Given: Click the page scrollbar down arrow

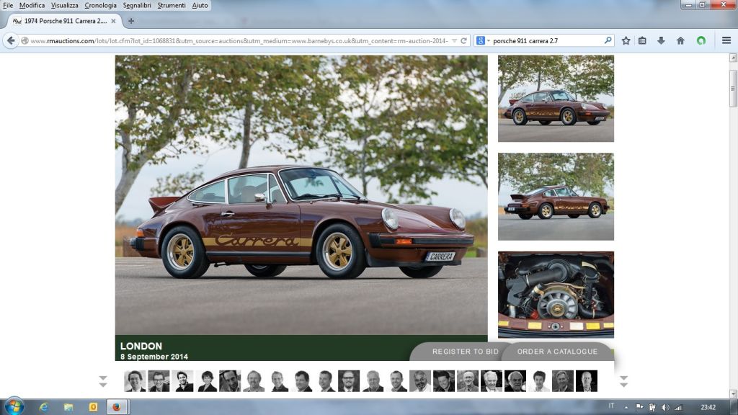Looking at the screenshot, I should pyautogui.click(x=733, y=394).
